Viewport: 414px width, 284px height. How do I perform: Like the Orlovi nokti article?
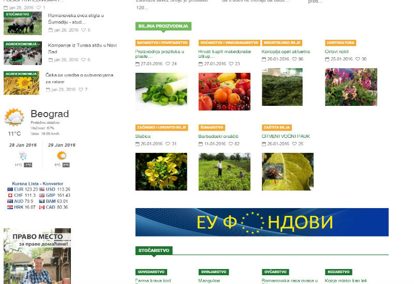[x=358, y=59]
